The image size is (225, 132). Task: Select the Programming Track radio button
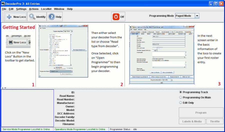(181, 92)
